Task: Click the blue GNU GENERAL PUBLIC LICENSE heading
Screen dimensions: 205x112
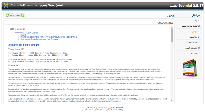Action: pos(24,45)
